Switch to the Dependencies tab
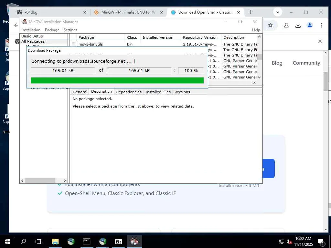331x248 pixels. click(x=129, y=92)
